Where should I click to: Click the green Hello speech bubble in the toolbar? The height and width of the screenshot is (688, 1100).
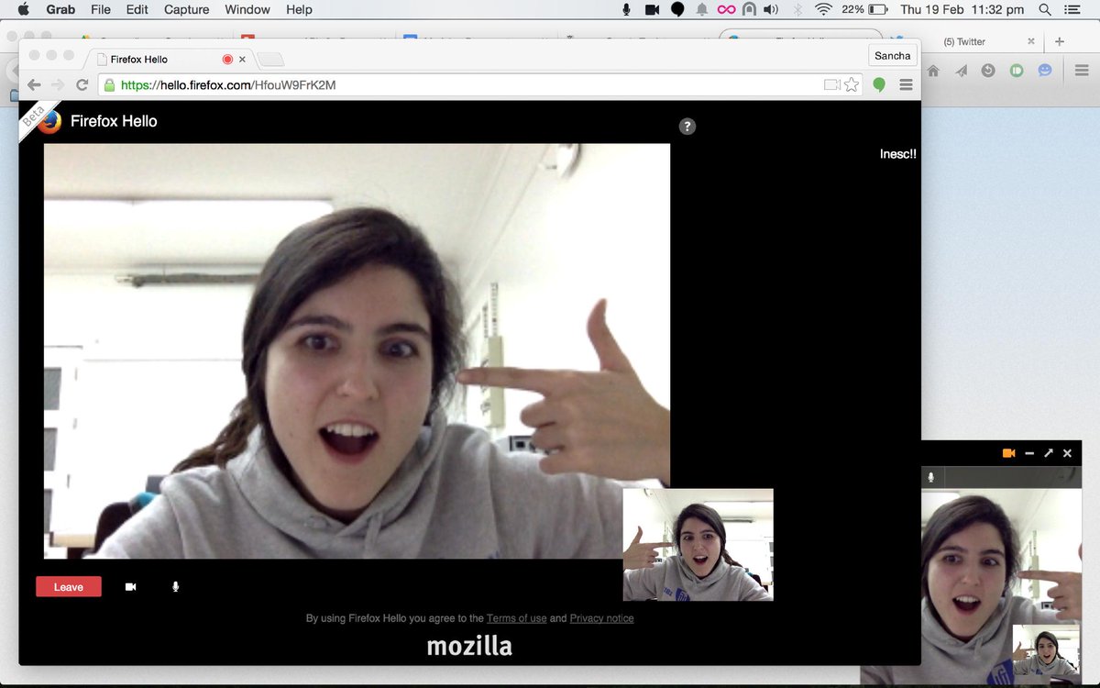pos(879,83)
